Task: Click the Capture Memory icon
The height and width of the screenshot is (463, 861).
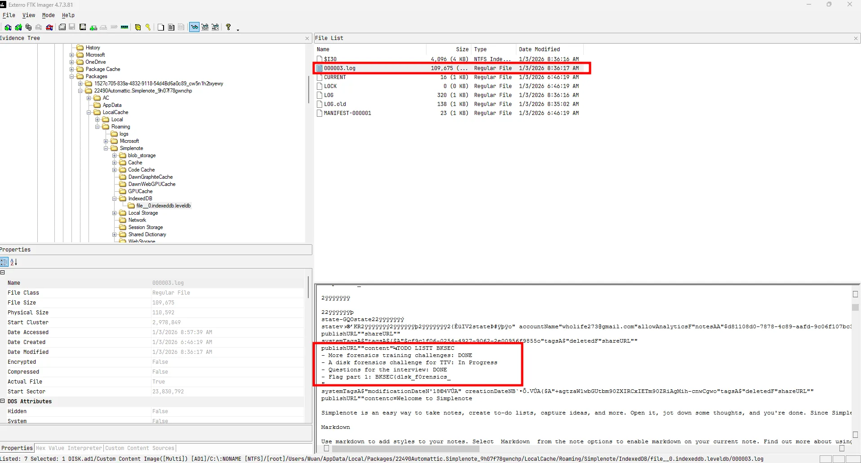Action: pos(124,27)
